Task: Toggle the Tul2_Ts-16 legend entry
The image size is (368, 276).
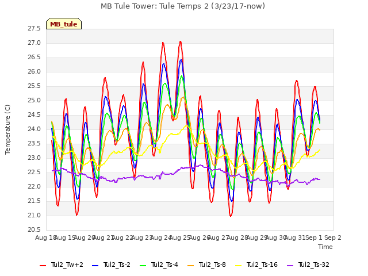Action: (256, 265)
